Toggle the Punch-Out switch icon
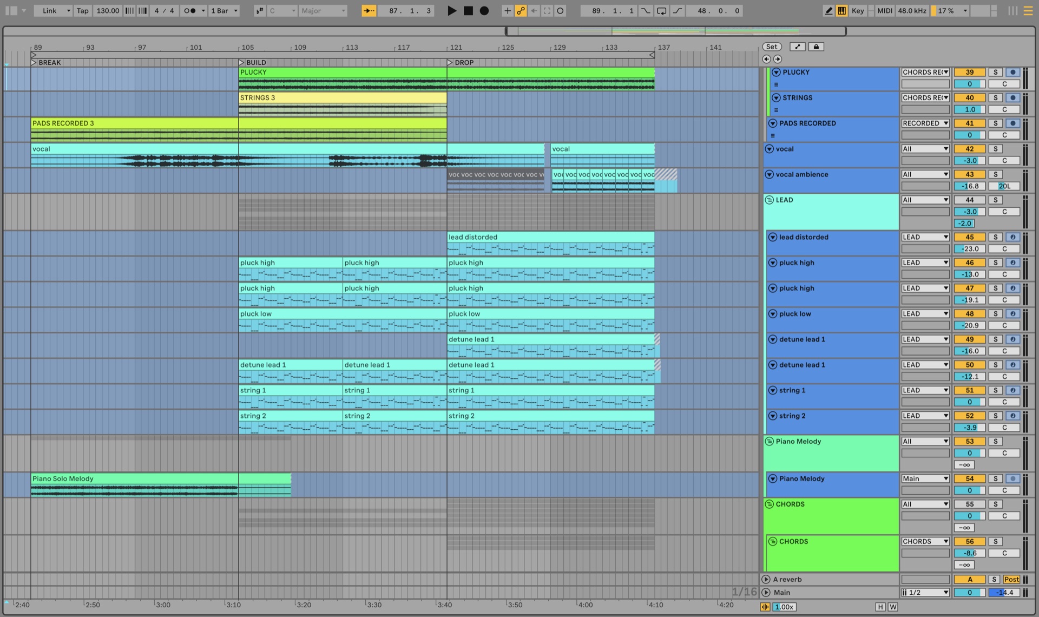 coord(678,10)
